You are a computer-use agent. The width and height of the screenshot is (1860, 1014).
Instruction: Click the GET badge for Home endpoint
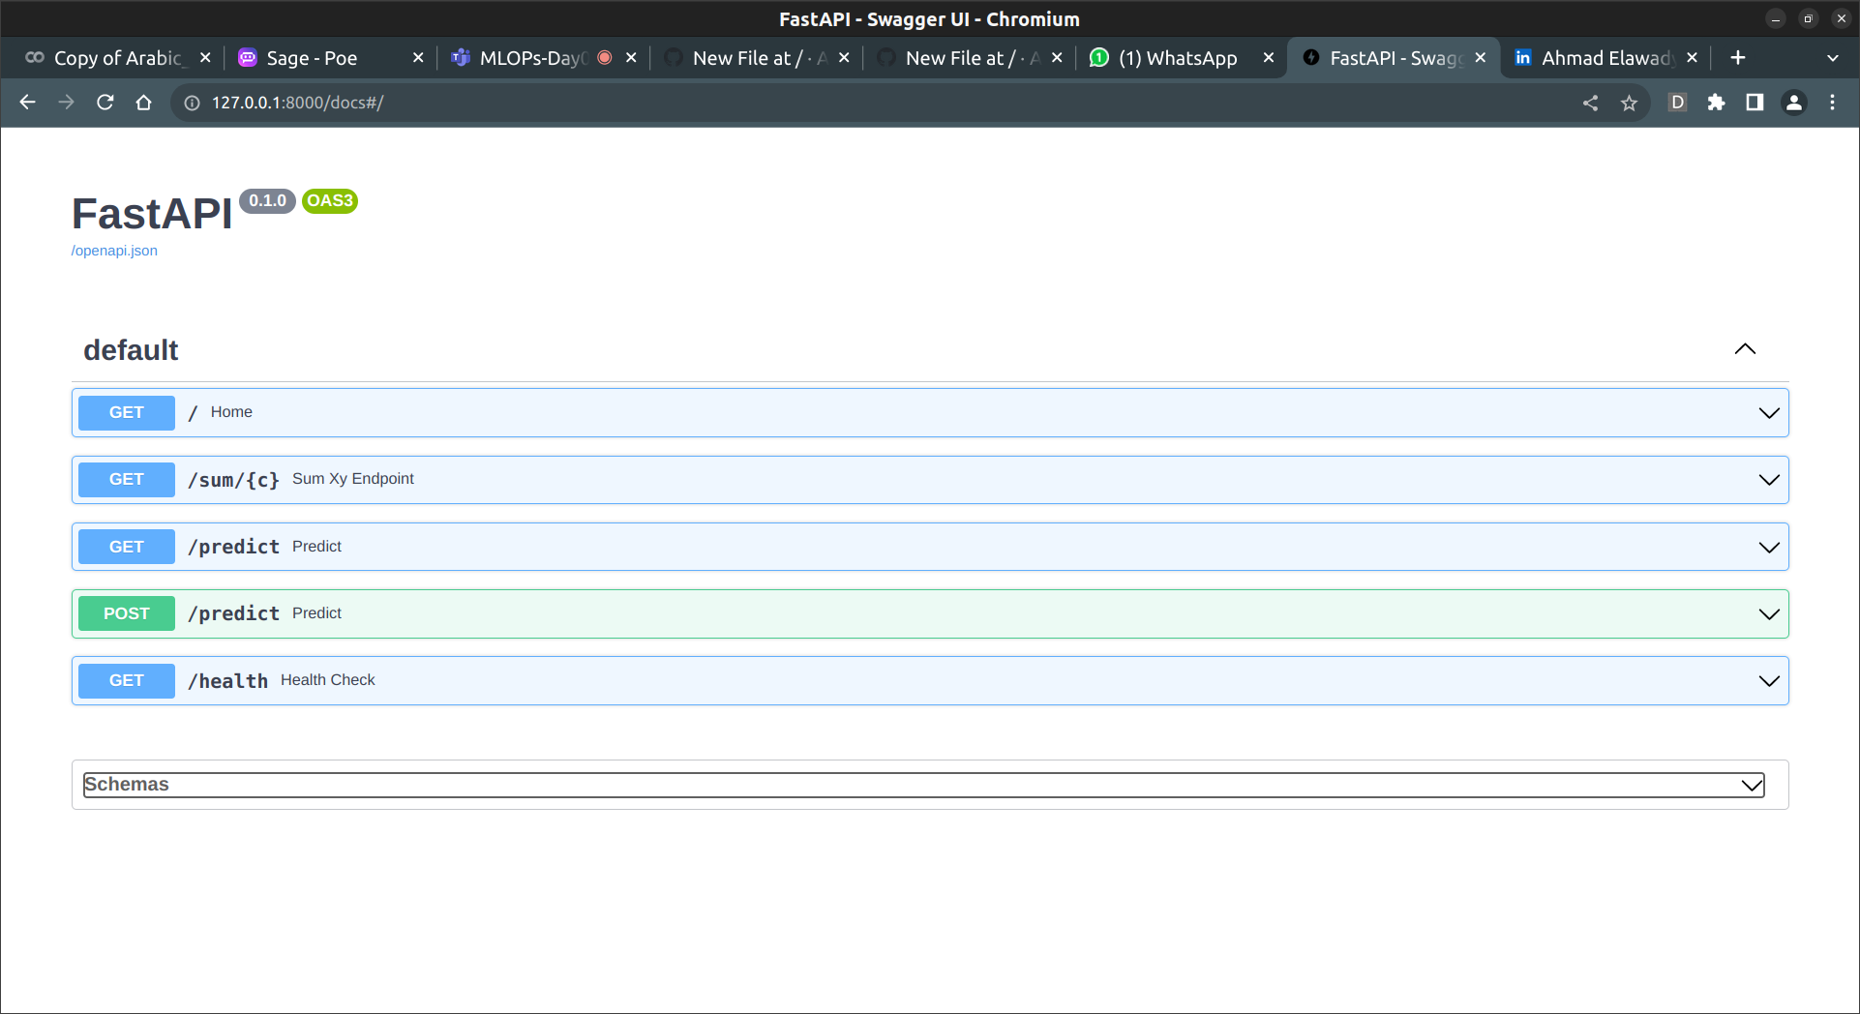click(127, 412)
